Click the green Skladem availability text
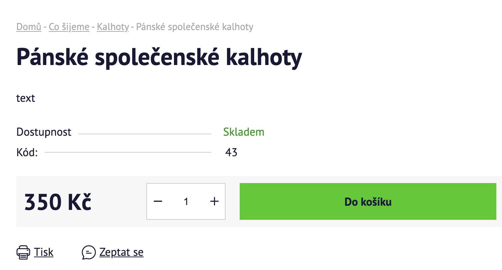 [x=244, y=132]
